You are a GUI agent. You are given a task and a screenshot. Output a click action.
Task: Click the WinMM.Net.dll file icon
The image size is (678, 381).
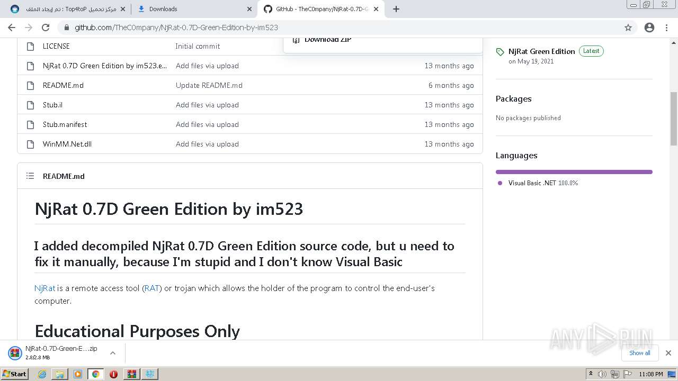click(x=30, y=144)
